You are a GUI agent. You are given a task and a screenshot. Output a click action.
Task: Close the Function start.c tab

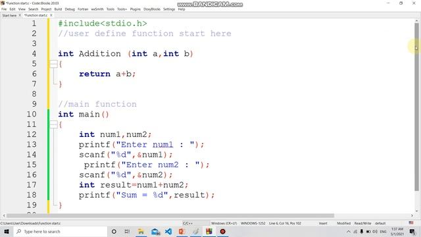click(51, 15)
